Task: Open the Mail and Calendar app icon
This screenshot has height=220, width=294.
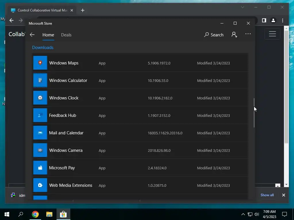Action: (x=40, y=133)
